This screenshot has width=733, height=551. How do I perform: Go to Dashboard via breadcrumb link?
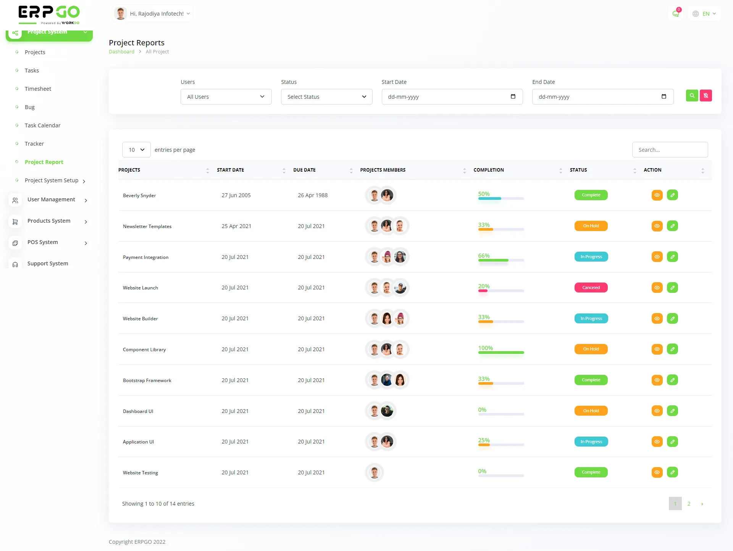(x=121, y=51)
